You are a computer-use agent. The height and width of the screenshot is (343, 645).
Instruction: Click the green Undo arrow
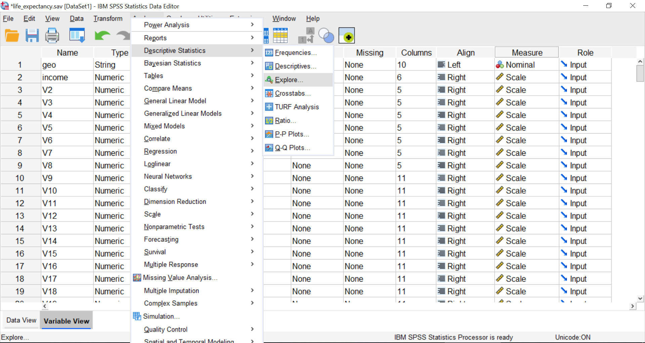pos(102,36)
